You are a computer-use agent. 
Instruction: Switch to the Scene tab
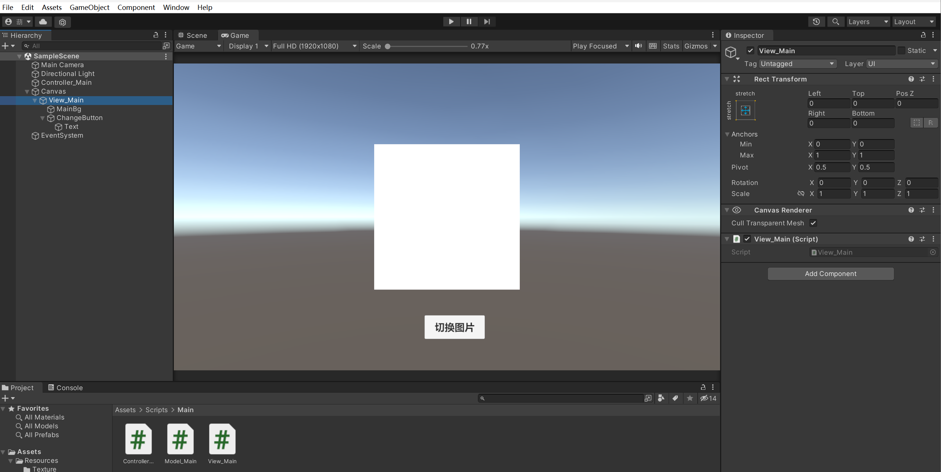(194, 35)
